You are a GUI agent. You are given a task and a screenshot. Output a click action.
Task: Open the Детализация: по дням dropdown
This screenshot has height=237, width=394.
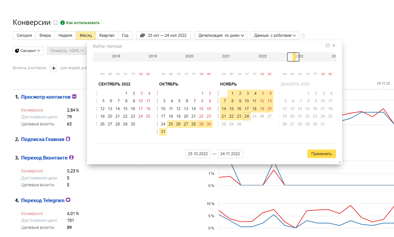pos(221,36)
